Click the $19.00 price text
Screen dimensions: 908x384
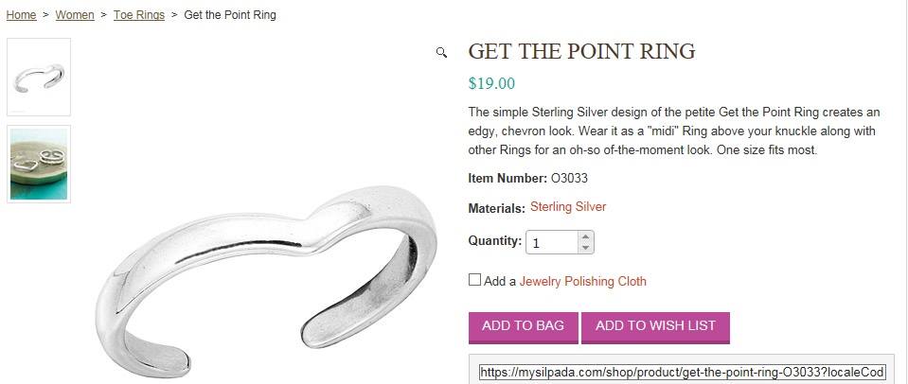click(x=491, y=83)
